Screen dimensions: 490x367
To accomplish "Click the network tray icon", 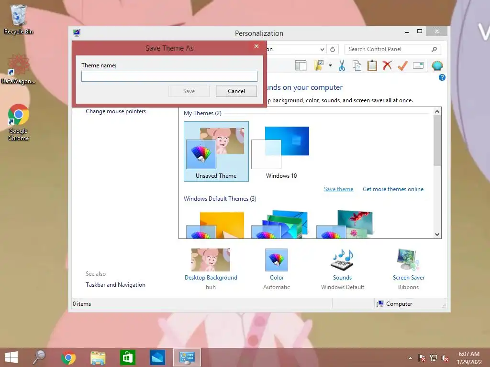I will (x=434, y=358).
